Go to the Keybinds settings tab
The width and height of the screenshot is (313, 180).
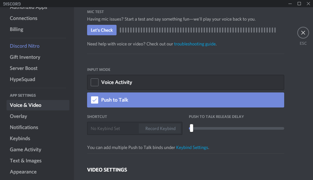pos(20,139)
